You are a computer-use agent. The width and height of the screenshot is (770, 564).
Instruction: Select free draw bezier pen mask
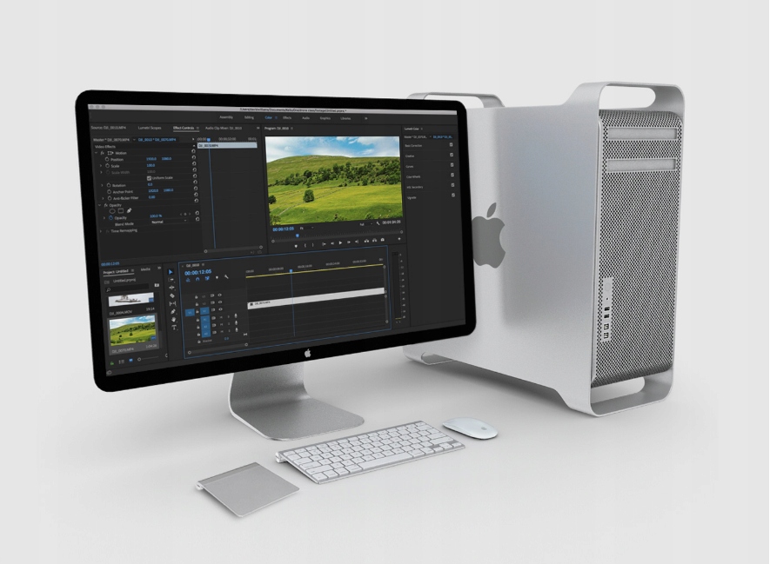pyautogui.click(x=129, y=210)
